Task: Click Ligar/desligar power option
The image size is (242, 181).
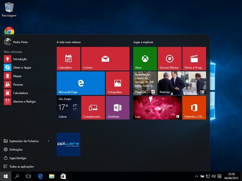Action: coord(15,158)
